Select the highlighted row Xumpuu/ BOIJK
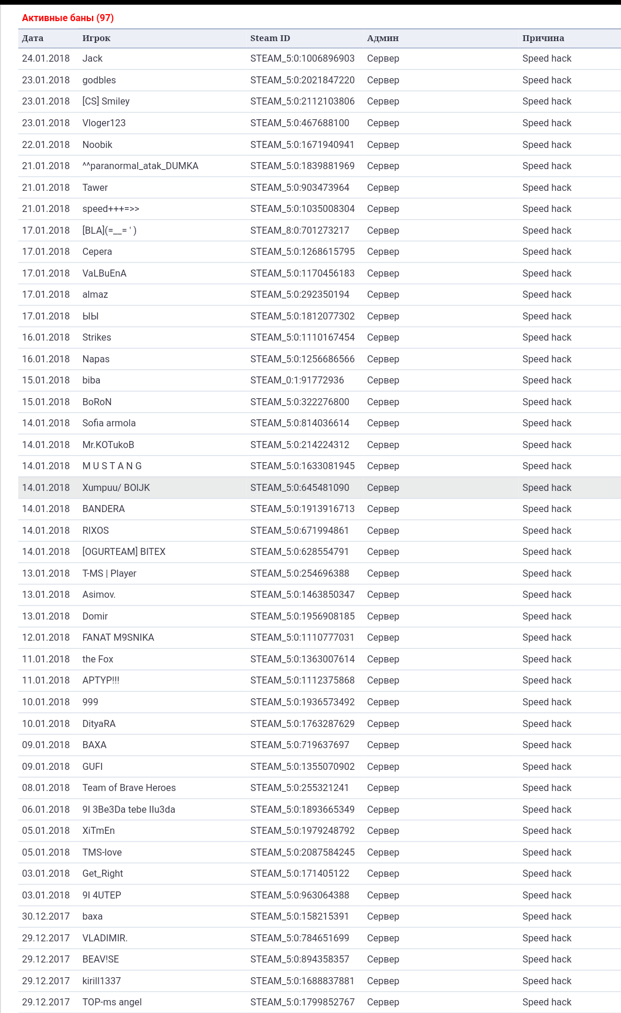The height and width of the screenshot is (1013, 621). [x=320, y=487]
